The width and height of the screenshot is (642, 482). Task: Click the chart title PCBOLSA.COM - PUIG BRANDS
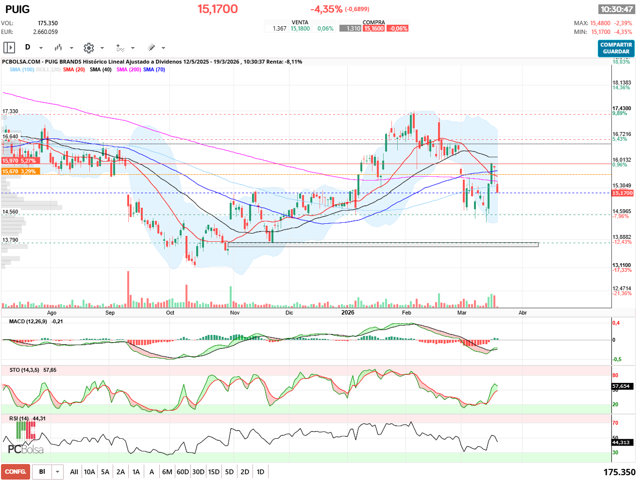pos(42,62)
